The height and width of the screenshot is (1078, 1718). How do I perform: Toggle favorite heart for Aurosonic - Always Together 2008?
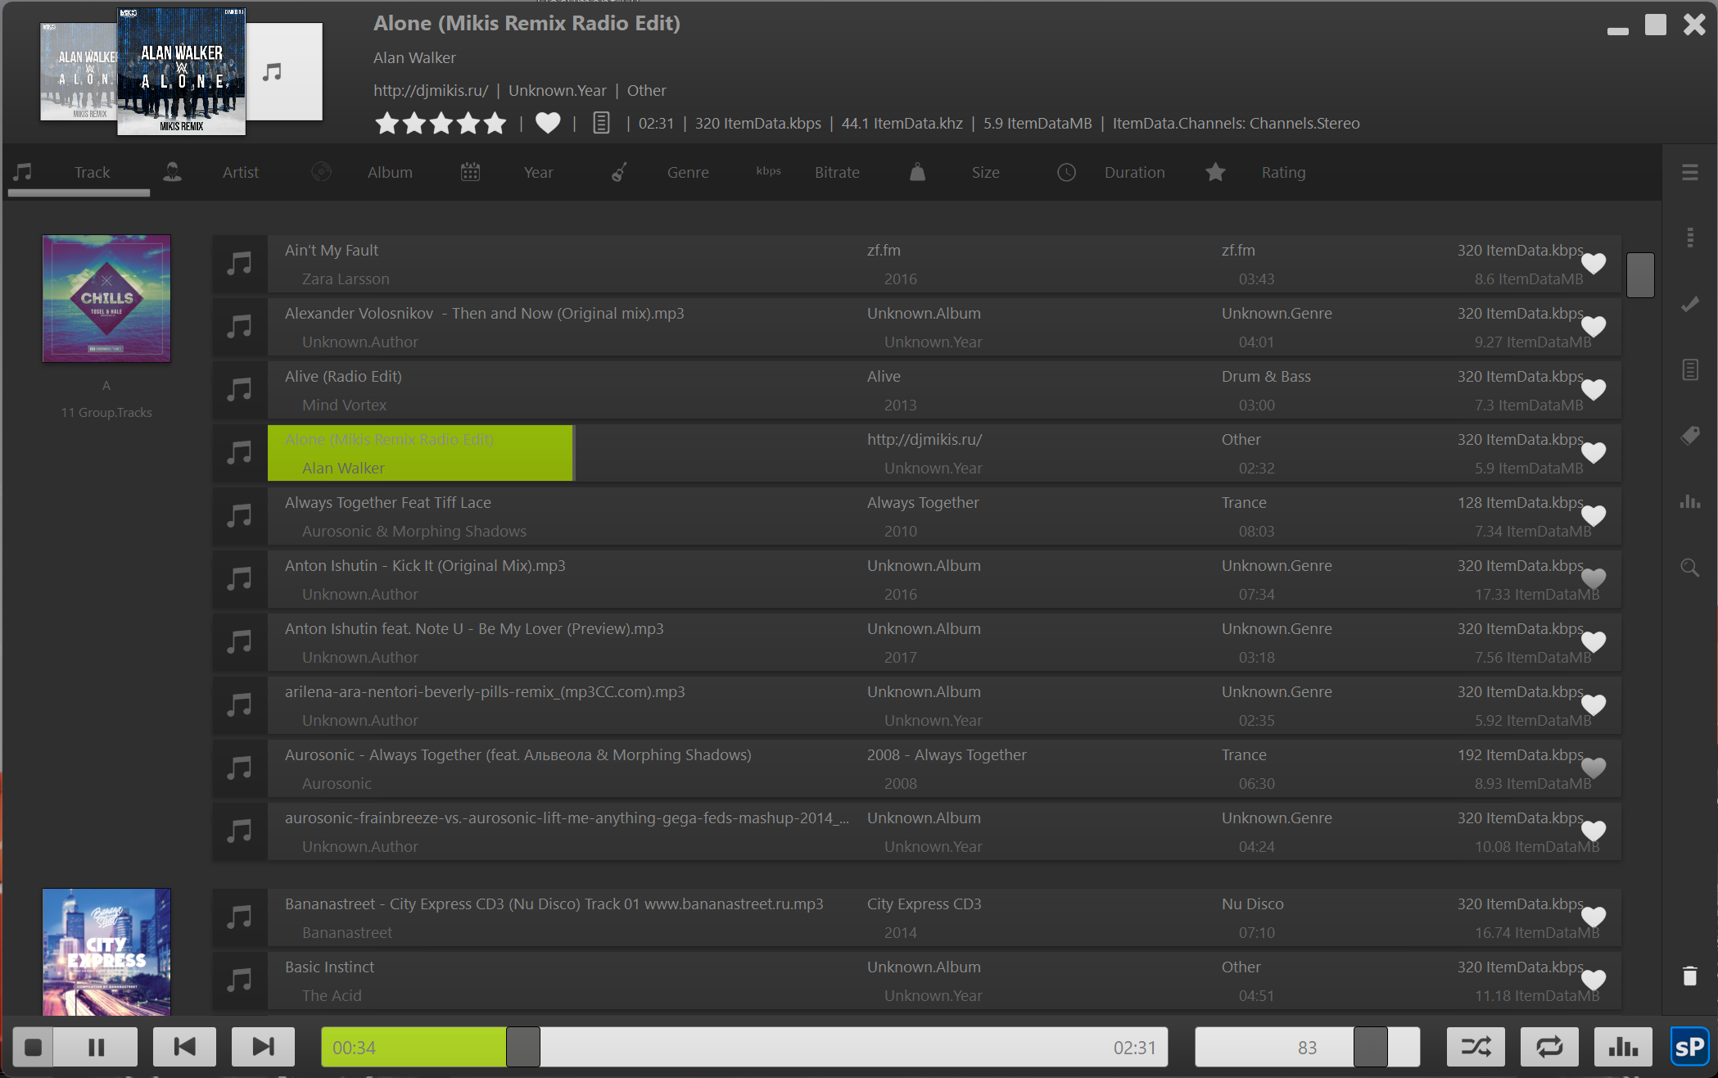[x=1593, y=768]
